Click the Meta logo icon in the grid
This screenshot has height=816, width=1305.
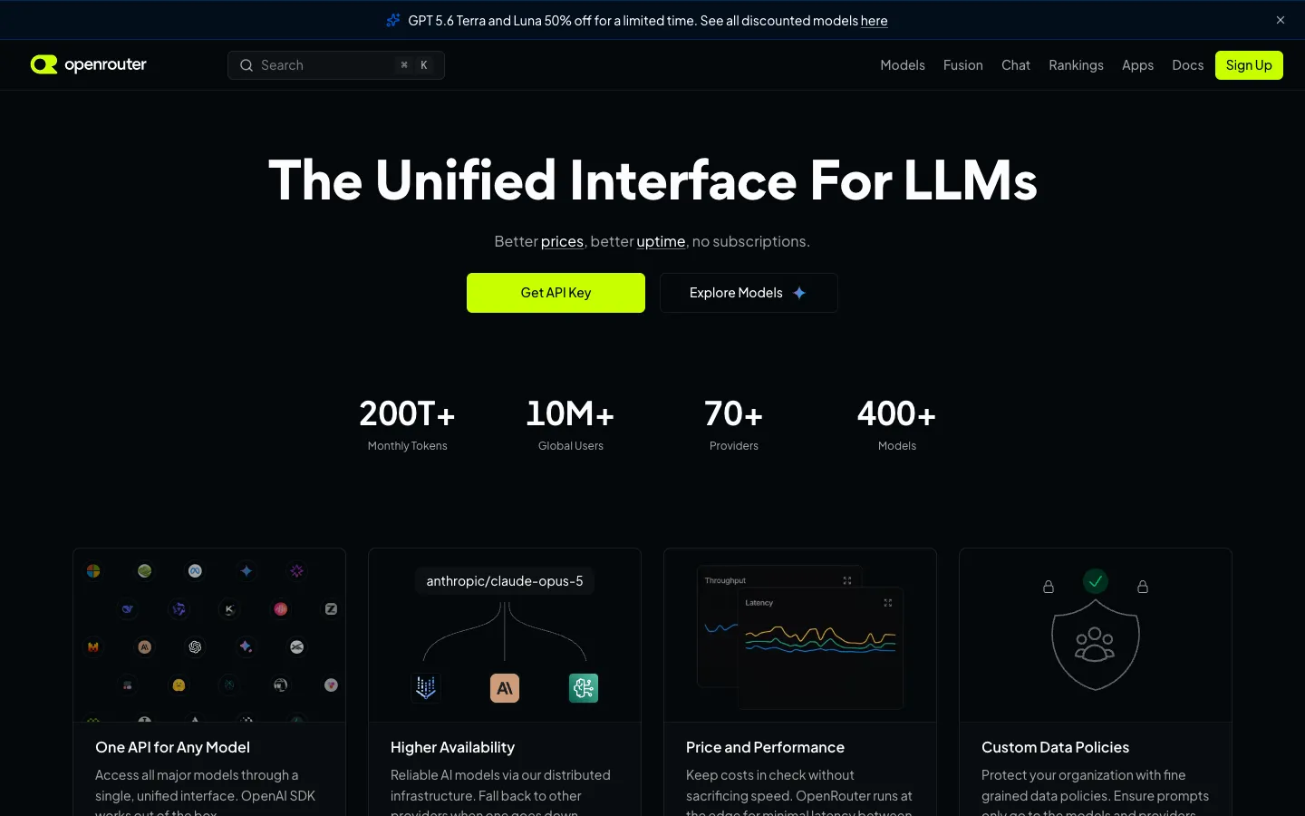click(x=195, y=571)
